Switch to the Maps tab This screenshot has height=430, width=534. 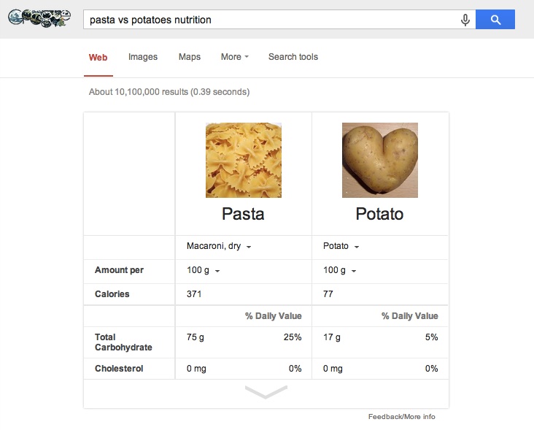click(x=190, y=57)
